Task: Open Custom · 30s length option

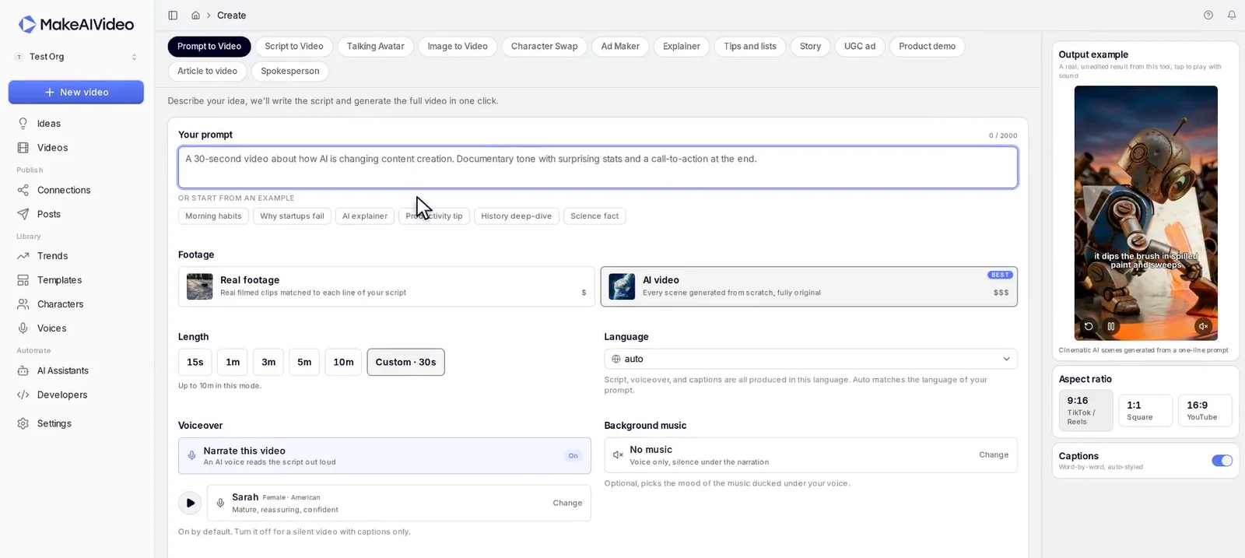Action: [x=405, y=362]
